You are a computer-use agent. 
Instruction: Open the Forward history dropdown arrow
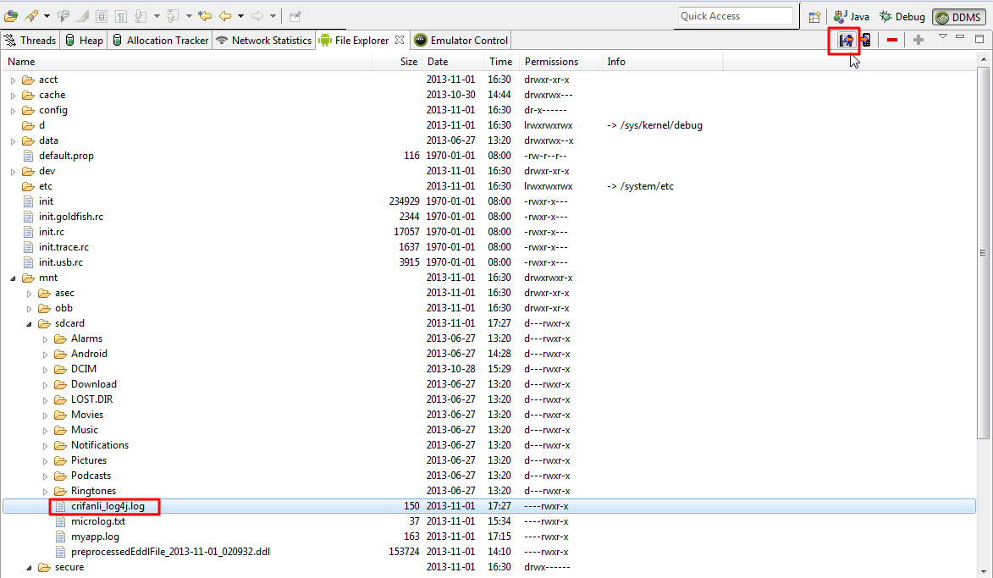(273, 16)
